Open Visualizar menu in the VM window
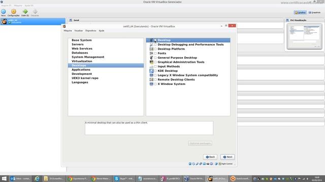 78,30
